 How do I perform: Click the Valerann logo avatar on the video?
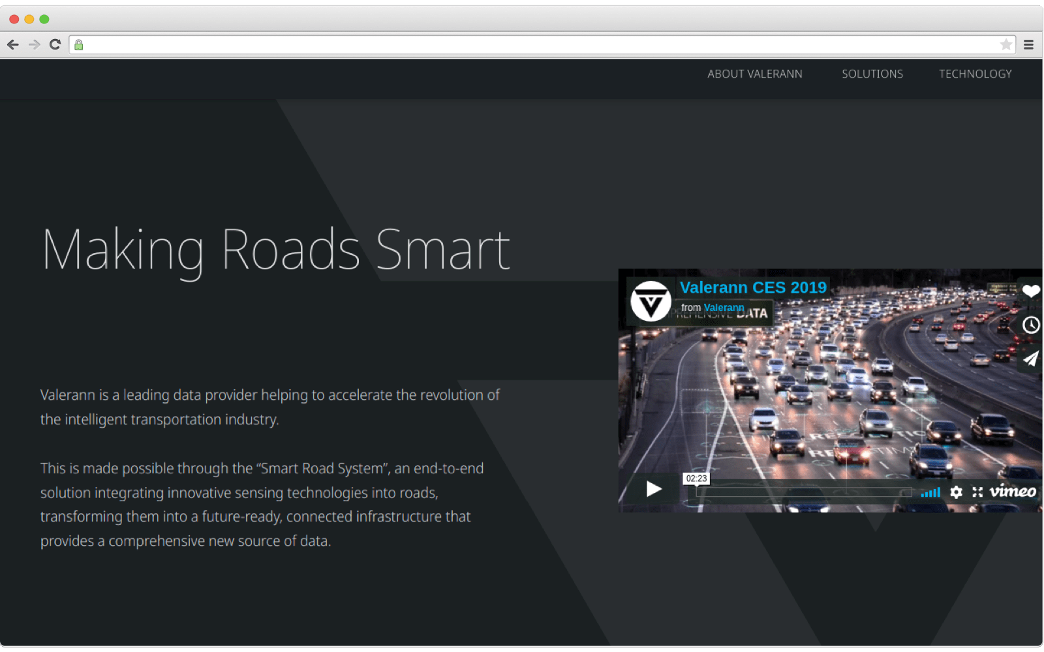tap(651, 301)
